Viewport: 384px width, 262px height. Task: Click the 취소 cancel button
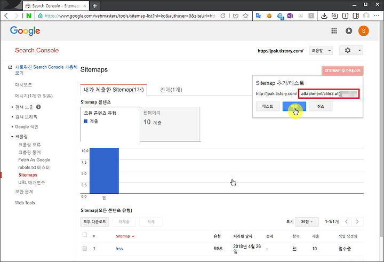pos(321,106)
